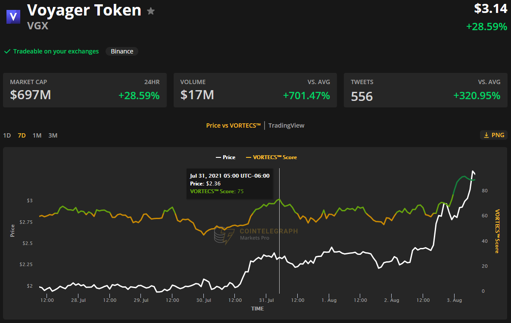Switch chart range to 1M
Screen dimensions: 511x323
(37, 135)
